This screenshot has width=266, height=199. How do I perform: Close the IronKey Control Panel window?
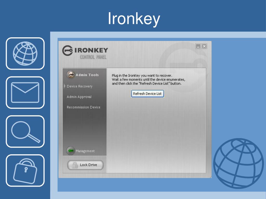(x=204, y=46)
